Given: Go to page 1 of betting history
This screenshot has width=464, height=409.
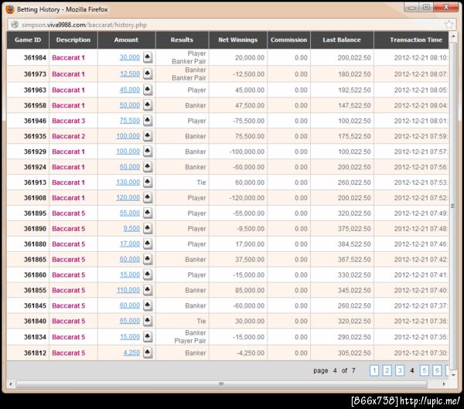Looking at the screenshot, I should point(374,370).
